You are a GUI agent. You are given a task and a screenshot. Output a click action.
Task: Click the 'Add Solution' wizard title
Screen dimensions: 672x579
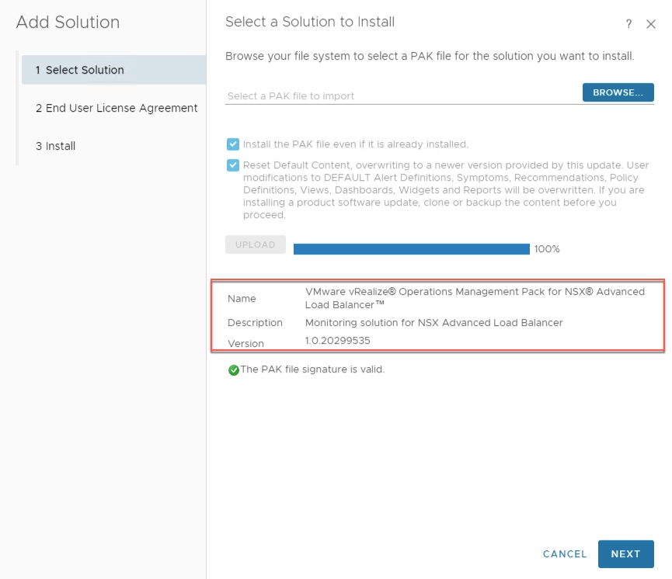click(x=68, y=23)
